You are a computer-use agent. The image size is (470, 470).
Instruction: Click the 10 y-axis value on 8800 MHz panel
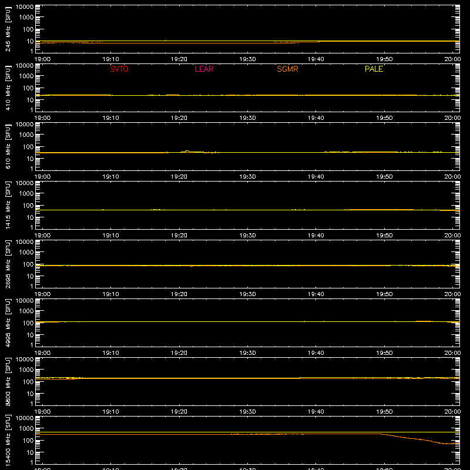pyautogui.click(x=30, y=394)
